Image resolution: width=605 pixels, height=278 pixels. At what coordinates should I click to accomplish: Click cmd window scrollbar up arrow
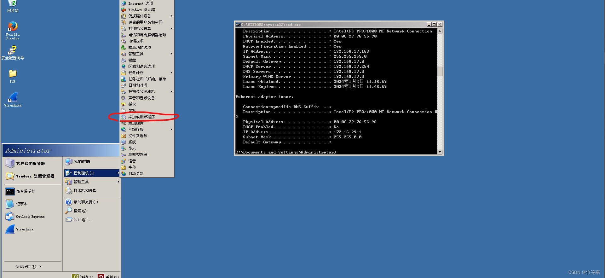[440, 31]
